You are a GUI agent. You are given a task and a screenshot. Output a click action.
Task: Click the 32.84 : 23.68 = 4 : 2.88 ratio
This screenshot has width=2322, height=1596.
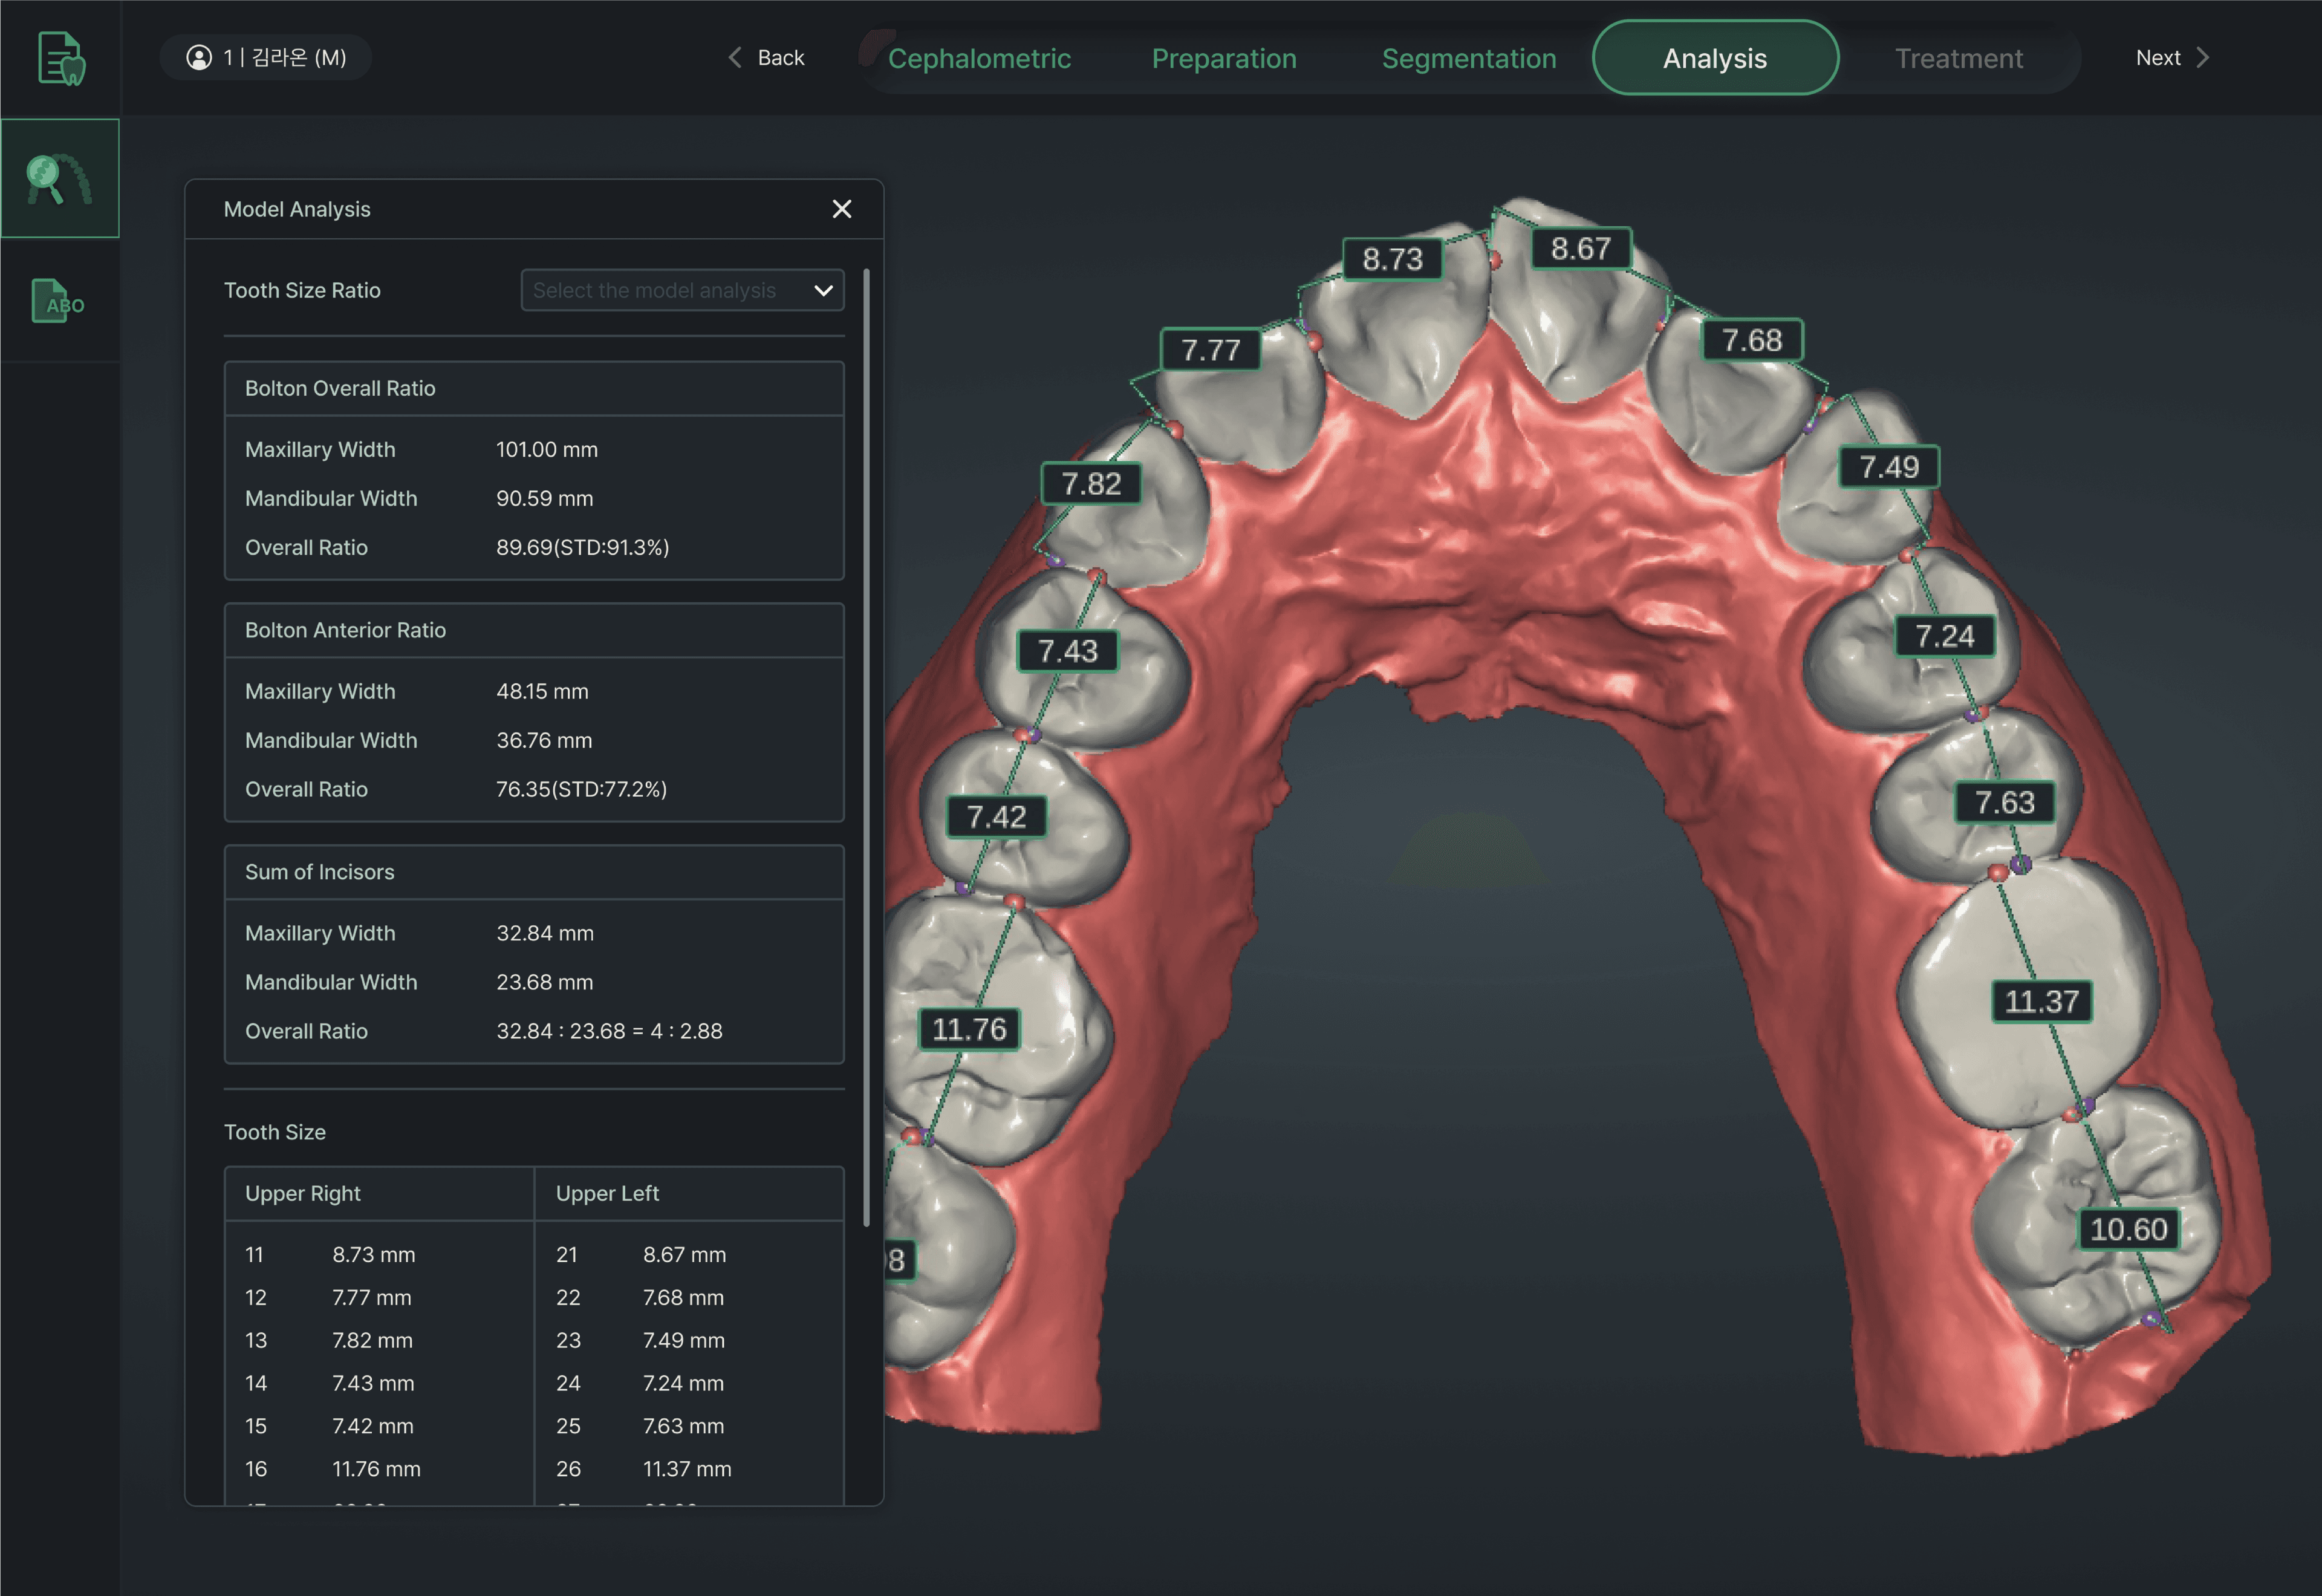(609, 1031)
